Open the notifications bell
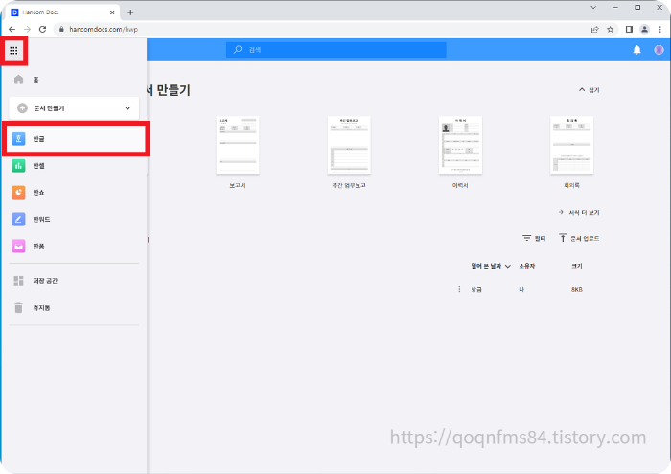This screenshot has width=671, height=474. pos(636,50)
